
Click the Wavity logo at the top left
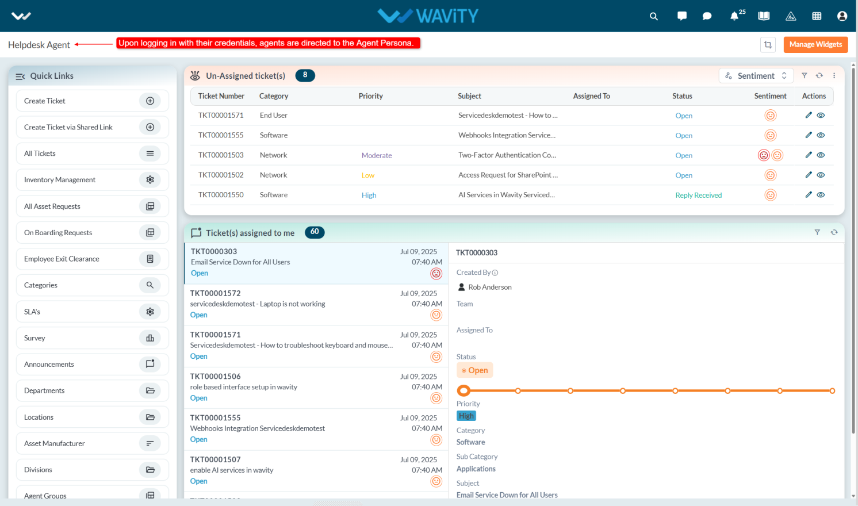tap(21, 16)
